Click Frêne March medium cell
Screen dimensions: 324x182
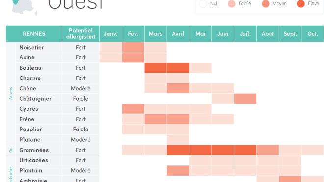point(156,119)
